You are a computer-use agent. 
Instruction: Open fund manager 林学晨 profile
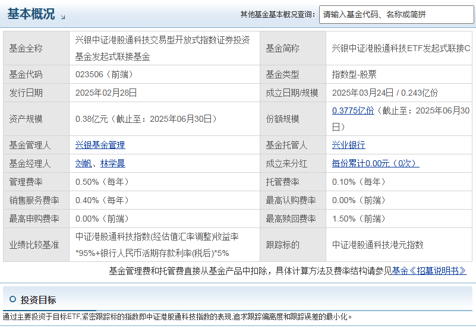tap(113, 163)
